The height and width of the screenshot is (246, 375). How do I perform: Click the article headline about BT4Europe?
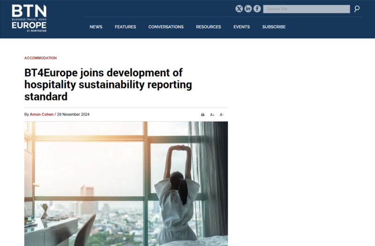(108, 85)
